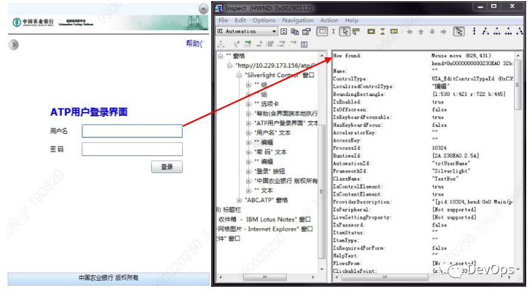This screenshot has width=531, height=294.
Task: Collapse the http://10.229.173.156 tree node
Action: click(230, 66)
